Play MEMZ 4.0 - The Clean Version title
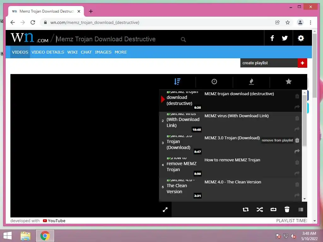The width and height of the screenshot is (323, 242). pyautogui.click(x=233, y=182)
